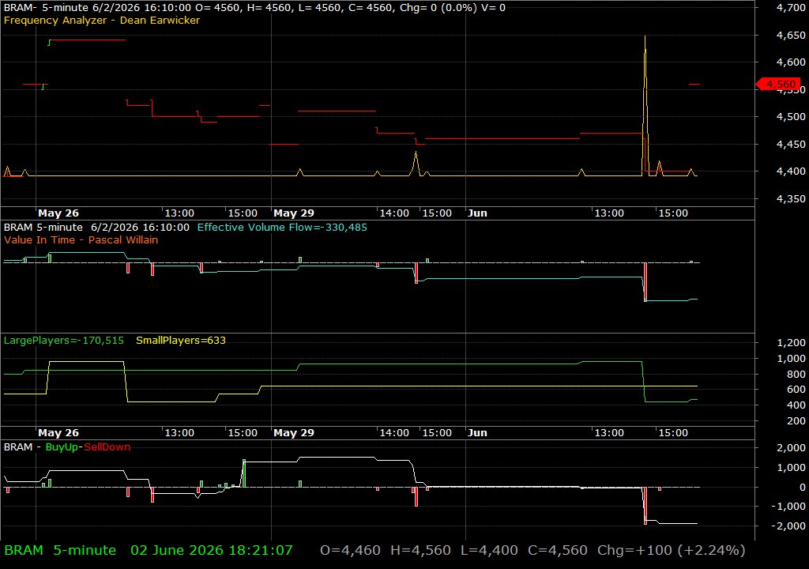
Task: Click status bar 'Chg=+100 (+2.24%)' value
Action: coord(672,550)
